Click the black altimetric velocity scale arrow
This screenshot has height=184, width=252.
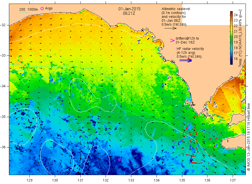click(170, 28)
